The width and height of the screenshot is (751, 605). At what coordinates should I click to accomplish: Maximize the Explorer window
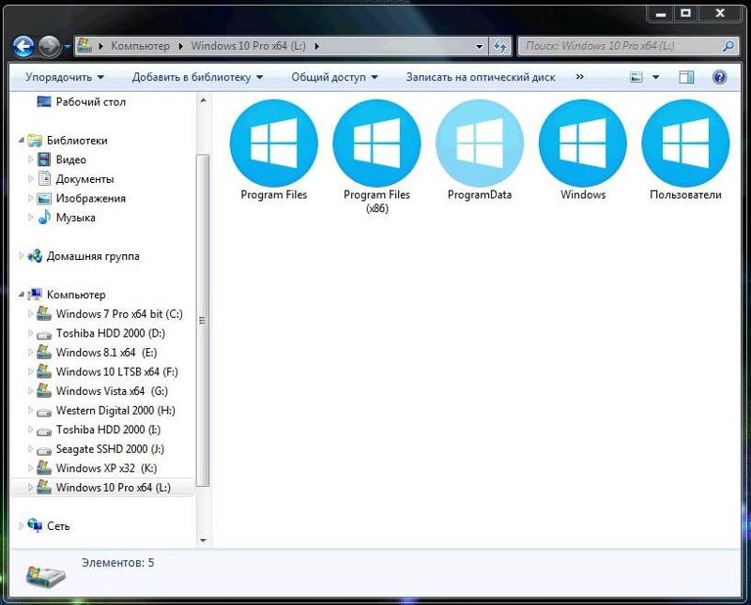pyautogui.click(x=685, y=13)
